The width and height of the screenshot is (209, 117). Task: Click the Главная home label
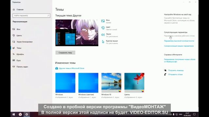pyautogui.click(x=20, y=9)
